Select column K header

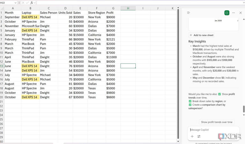tap(173, 8)
